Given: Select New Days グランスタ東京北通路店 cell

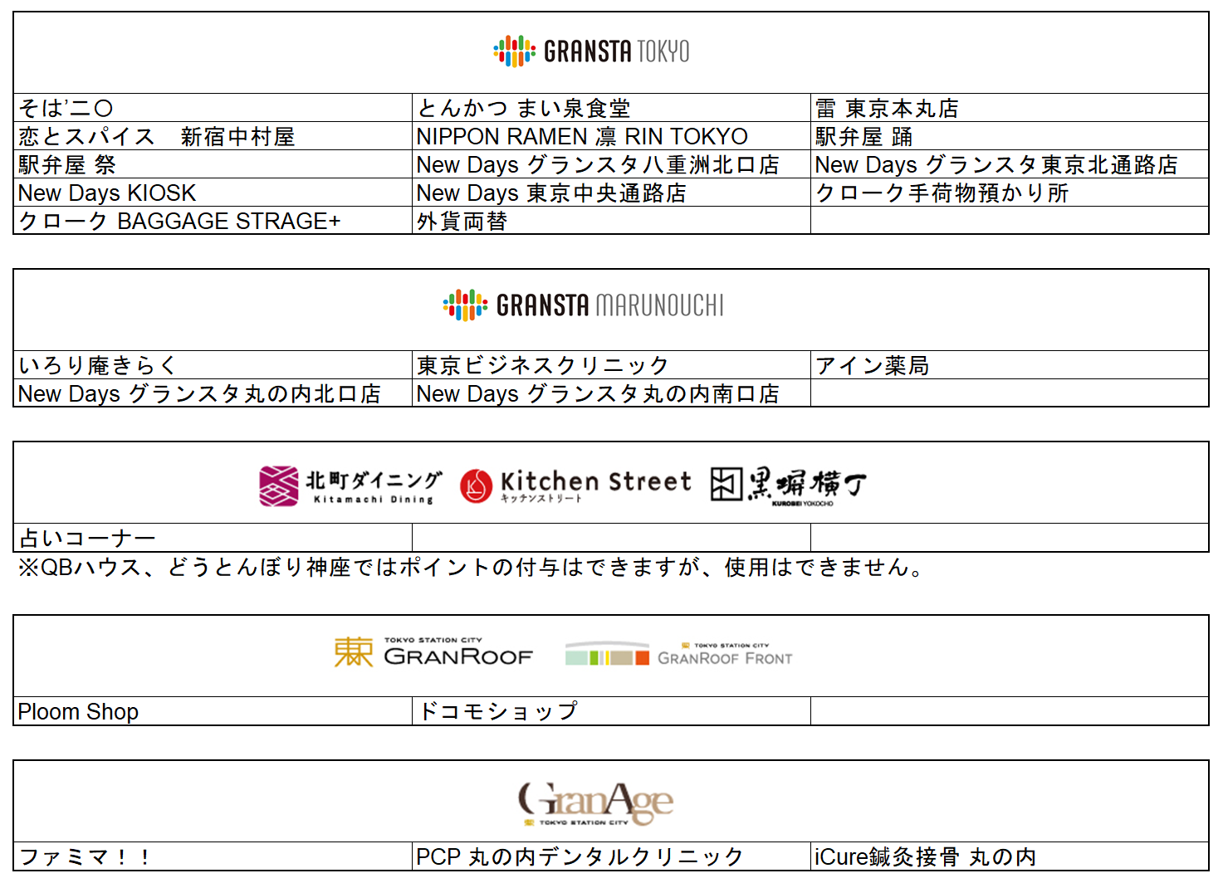Looking at the screenshot, I should pyautogui.click(x=1010, y=164).
